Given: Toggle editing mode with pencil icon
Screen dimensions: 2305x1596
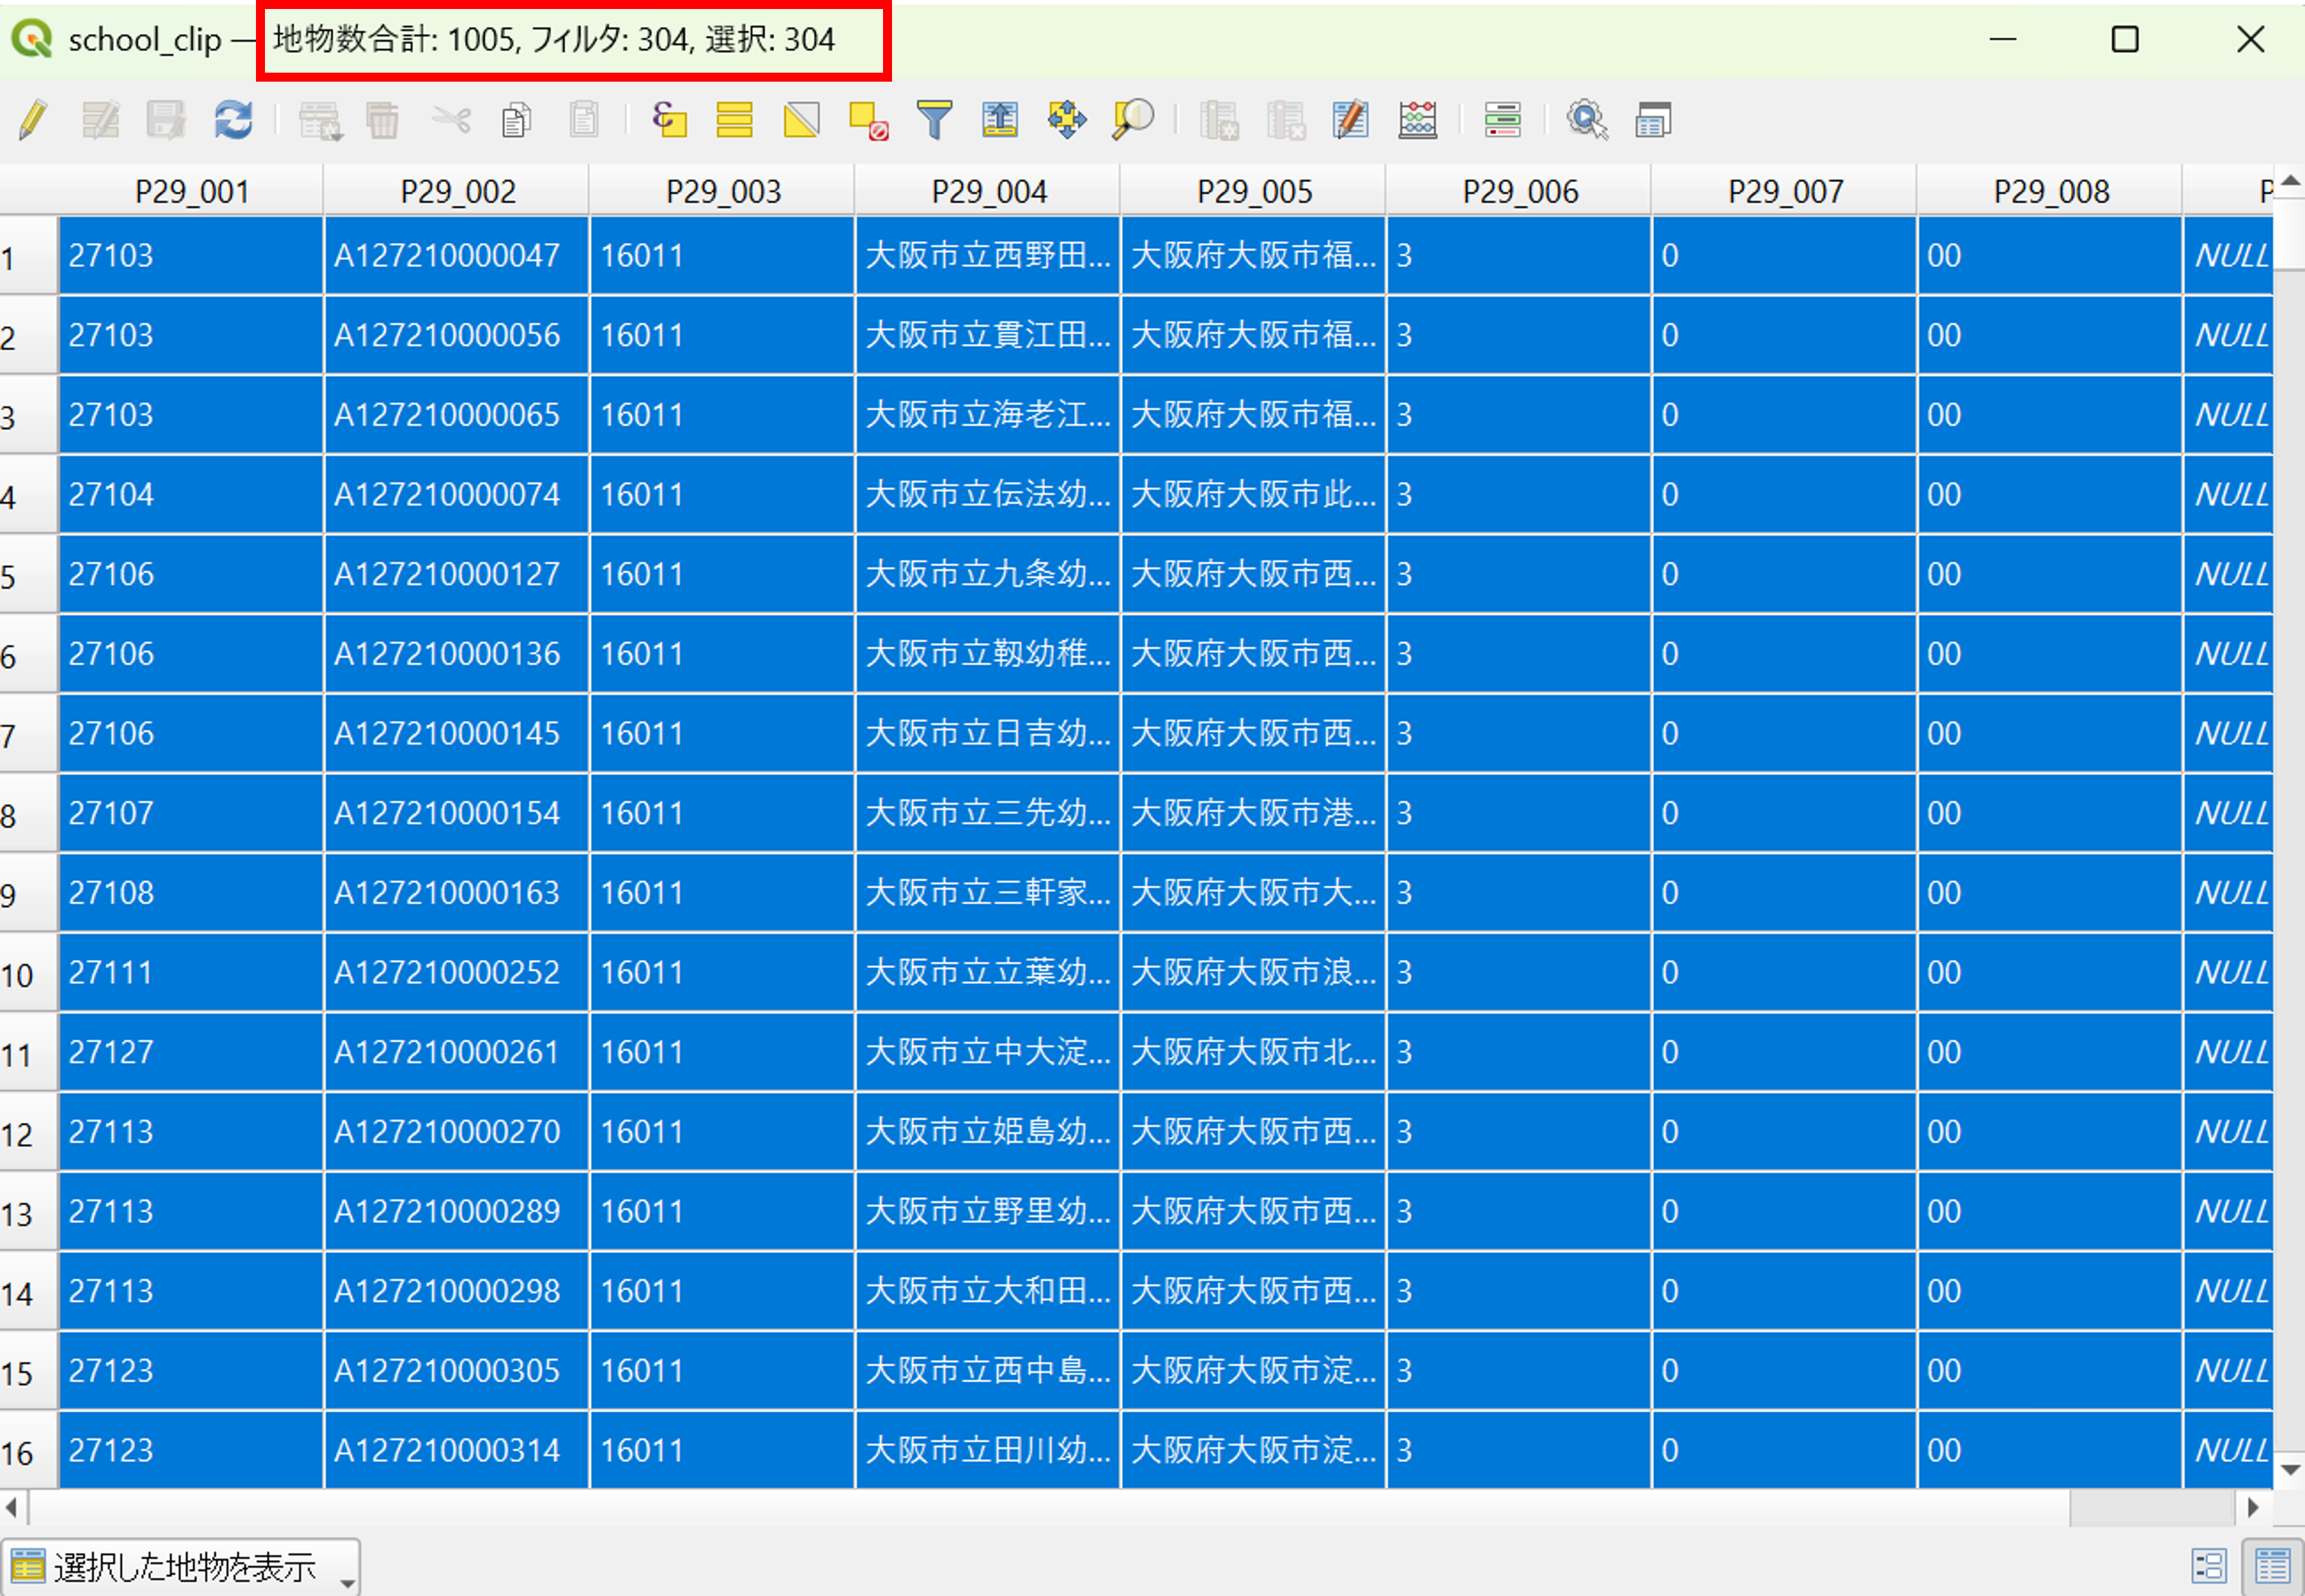Looking at the screenshot, I should 33,120.
